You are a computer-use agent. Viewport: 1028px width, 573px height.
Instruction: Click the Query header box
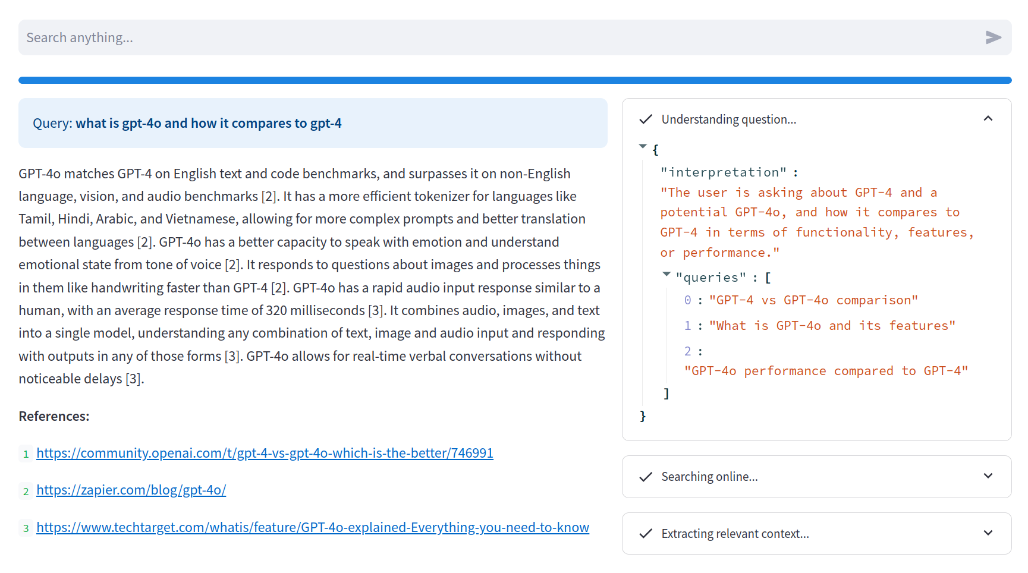click(x=313, y=123)
